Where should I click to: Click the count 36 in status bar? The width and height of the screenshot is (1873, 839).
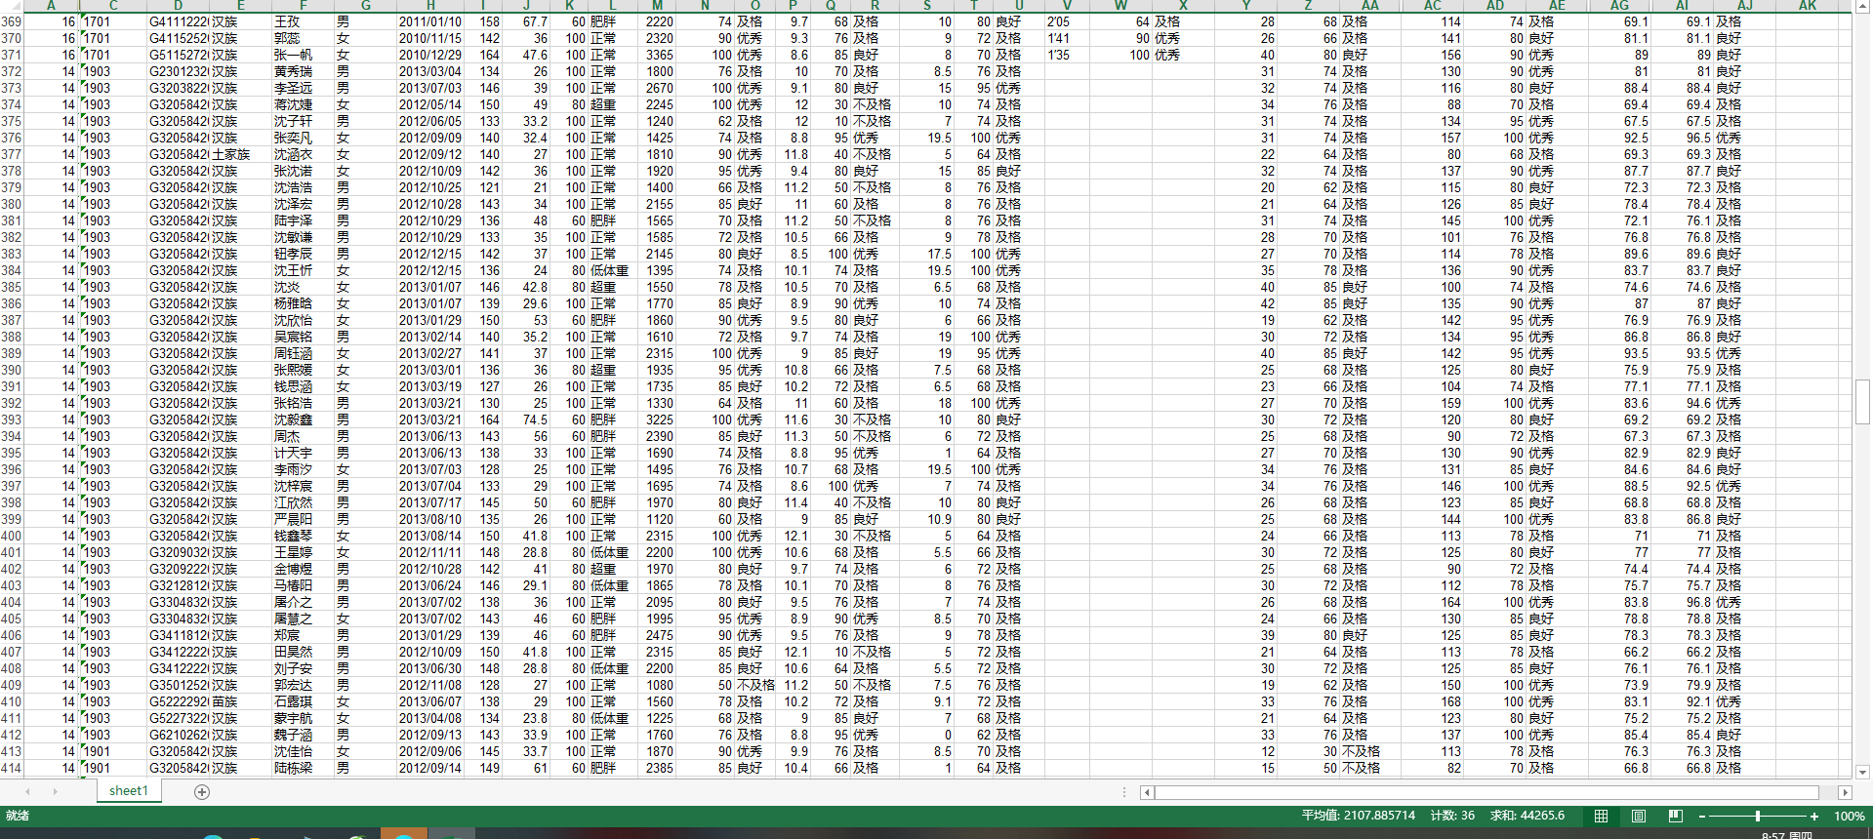1452,816
